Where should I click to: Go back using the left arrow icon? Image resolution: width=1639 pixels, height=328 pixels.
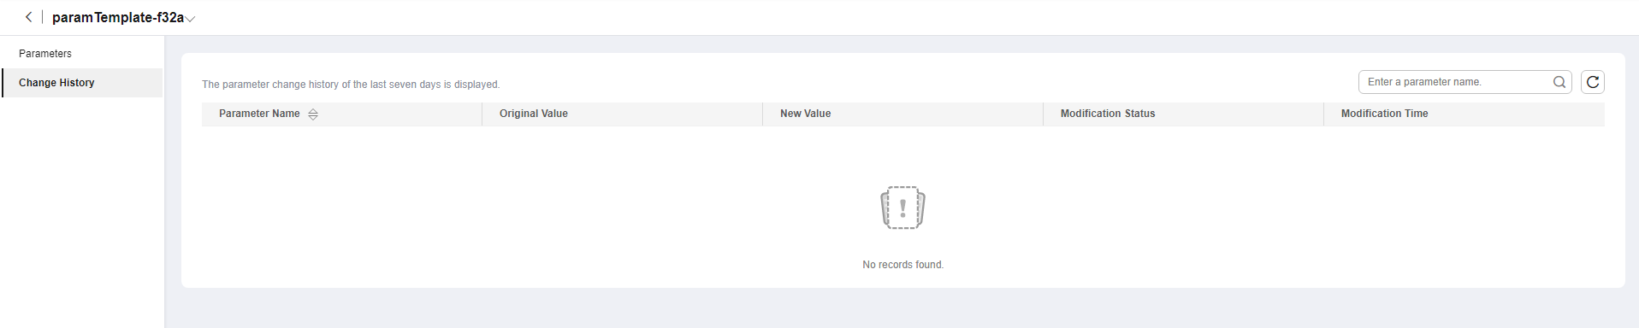tap(28, 17)
